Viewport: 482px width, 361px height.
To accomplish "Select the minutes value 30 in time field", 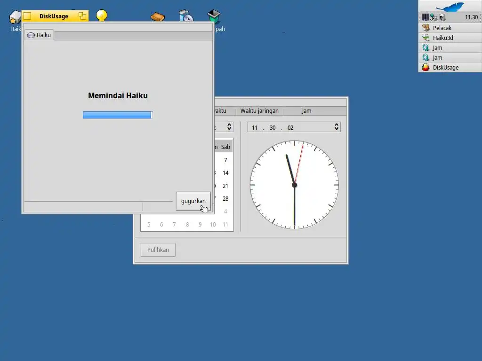I will click(273, 128).
